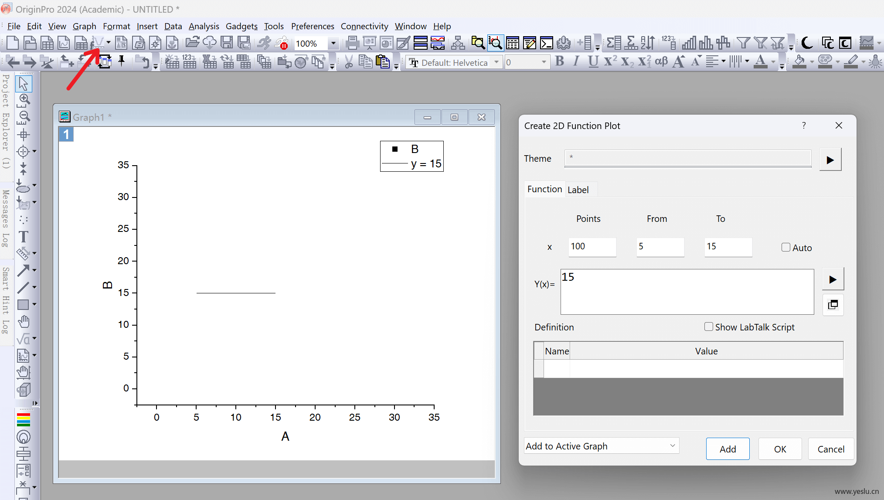Select the Pointer arrow tool

pyautogui.click(x=24, y=83)
